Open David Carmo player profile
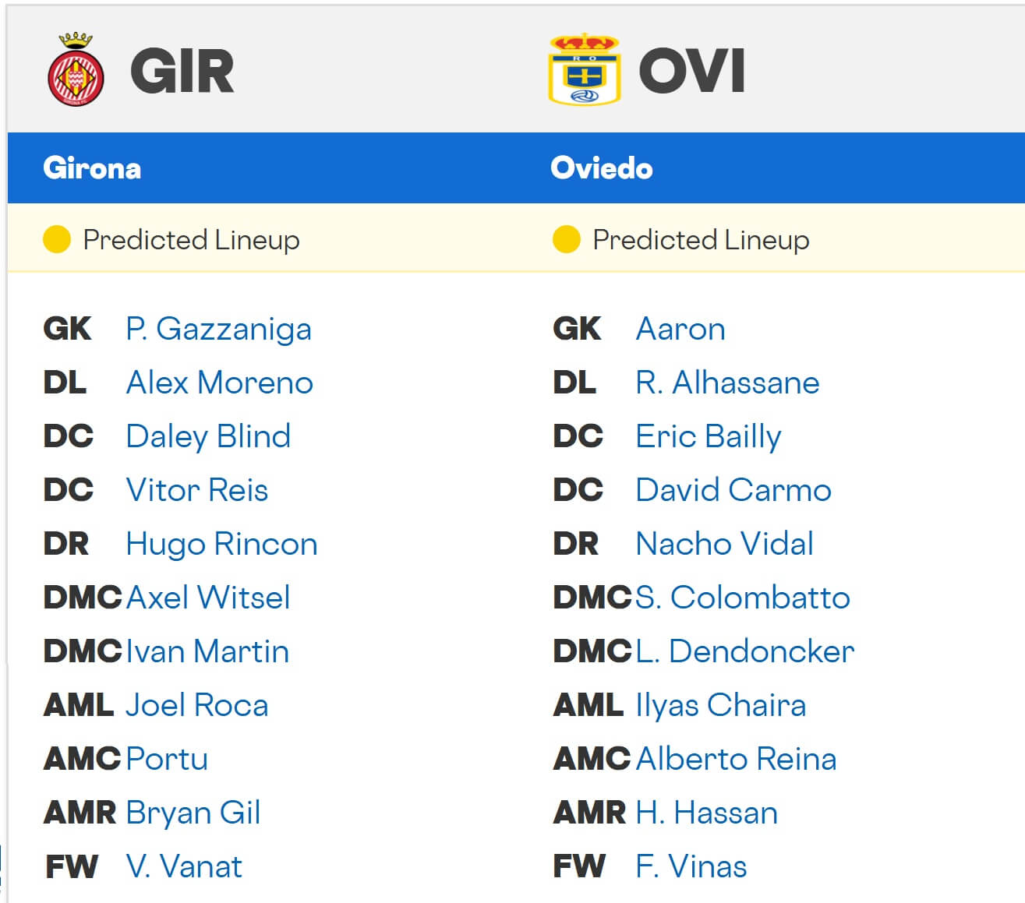Image resolution: width=1025 pixels, height=903 pixels. (x=733, y=490)
